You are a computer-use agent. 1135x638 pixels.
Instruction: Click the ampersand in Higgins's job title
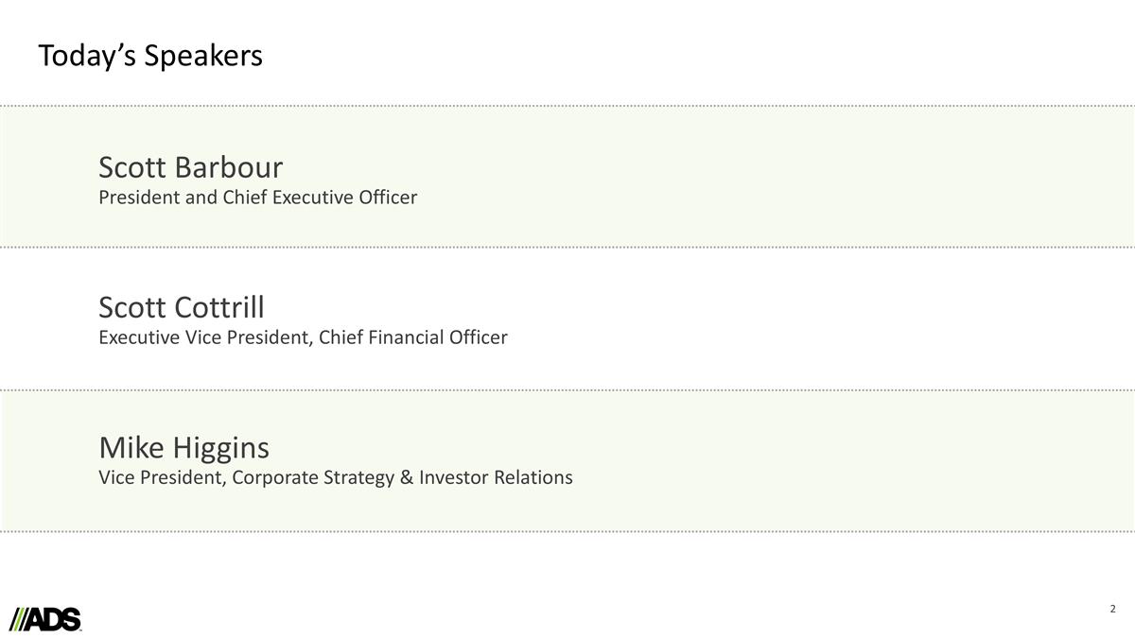(408, 477)
